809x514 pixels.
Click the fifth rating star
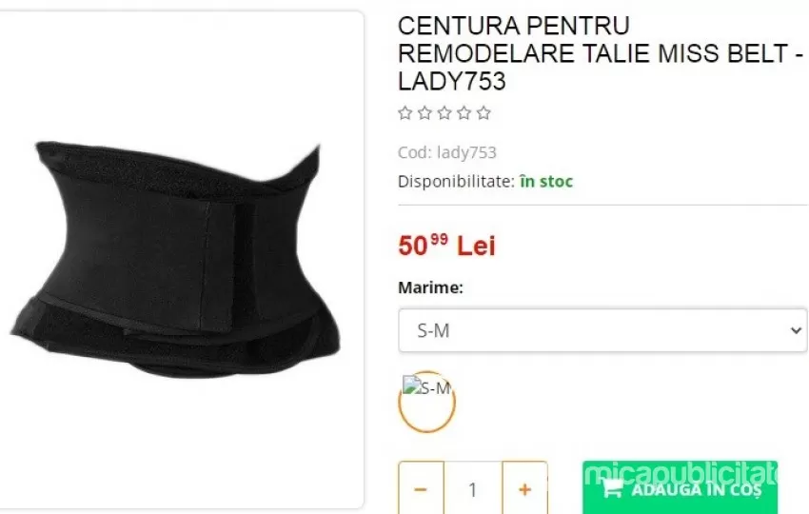tap(483, 112)
